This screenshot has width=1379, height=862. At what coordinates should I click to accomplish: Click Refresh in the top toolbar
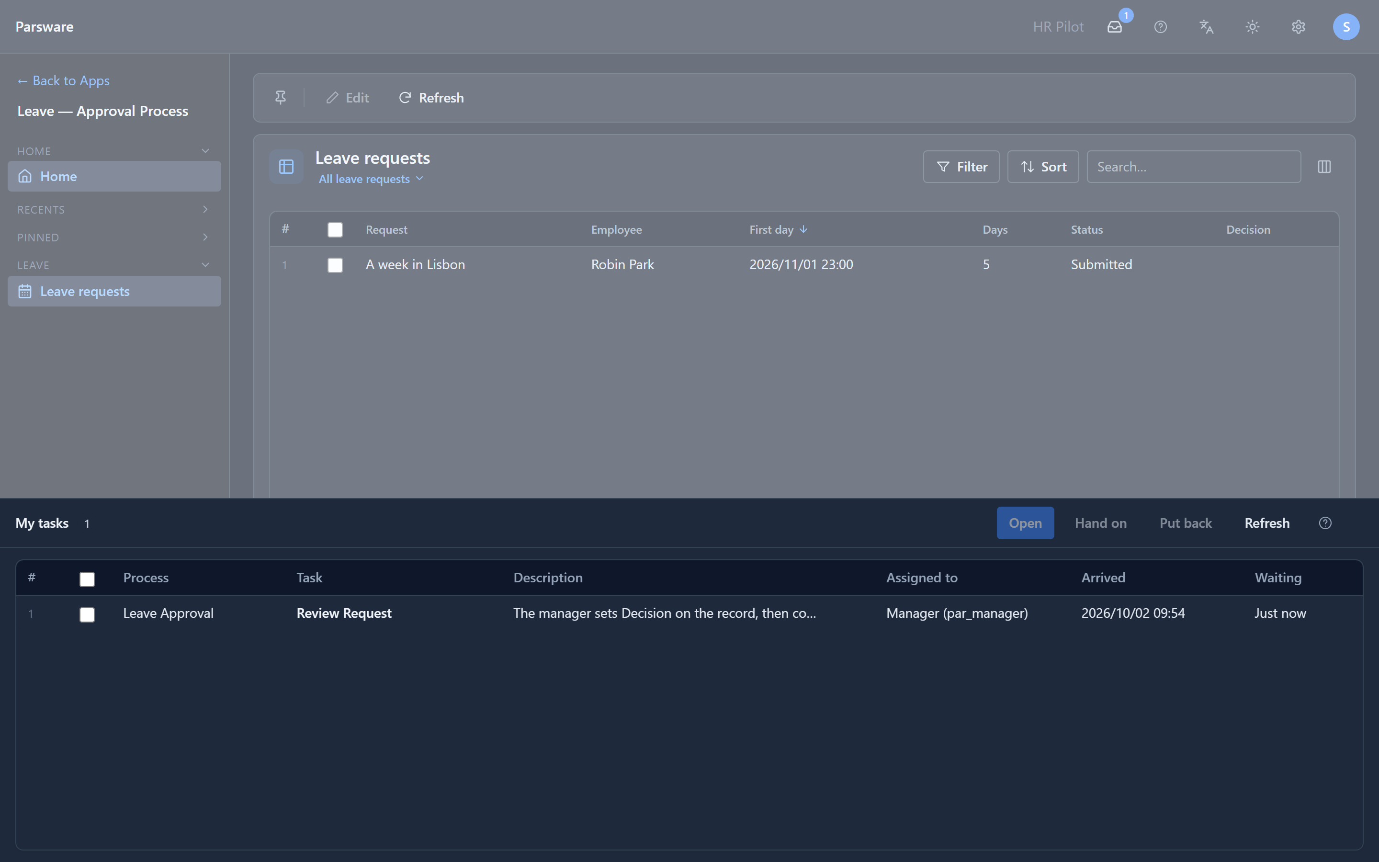click(x=431, y=98)
